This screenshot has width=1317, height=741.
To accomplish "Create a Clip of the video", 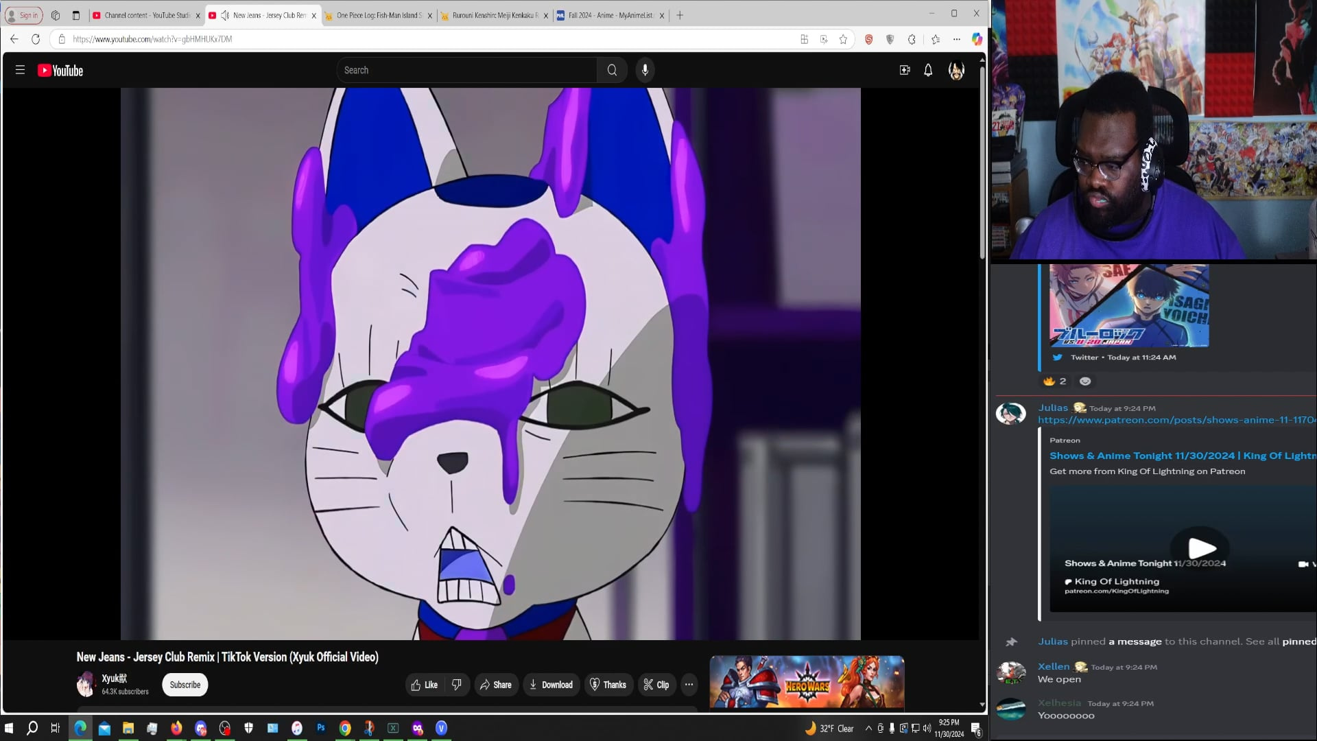I will tap(656, 685).
